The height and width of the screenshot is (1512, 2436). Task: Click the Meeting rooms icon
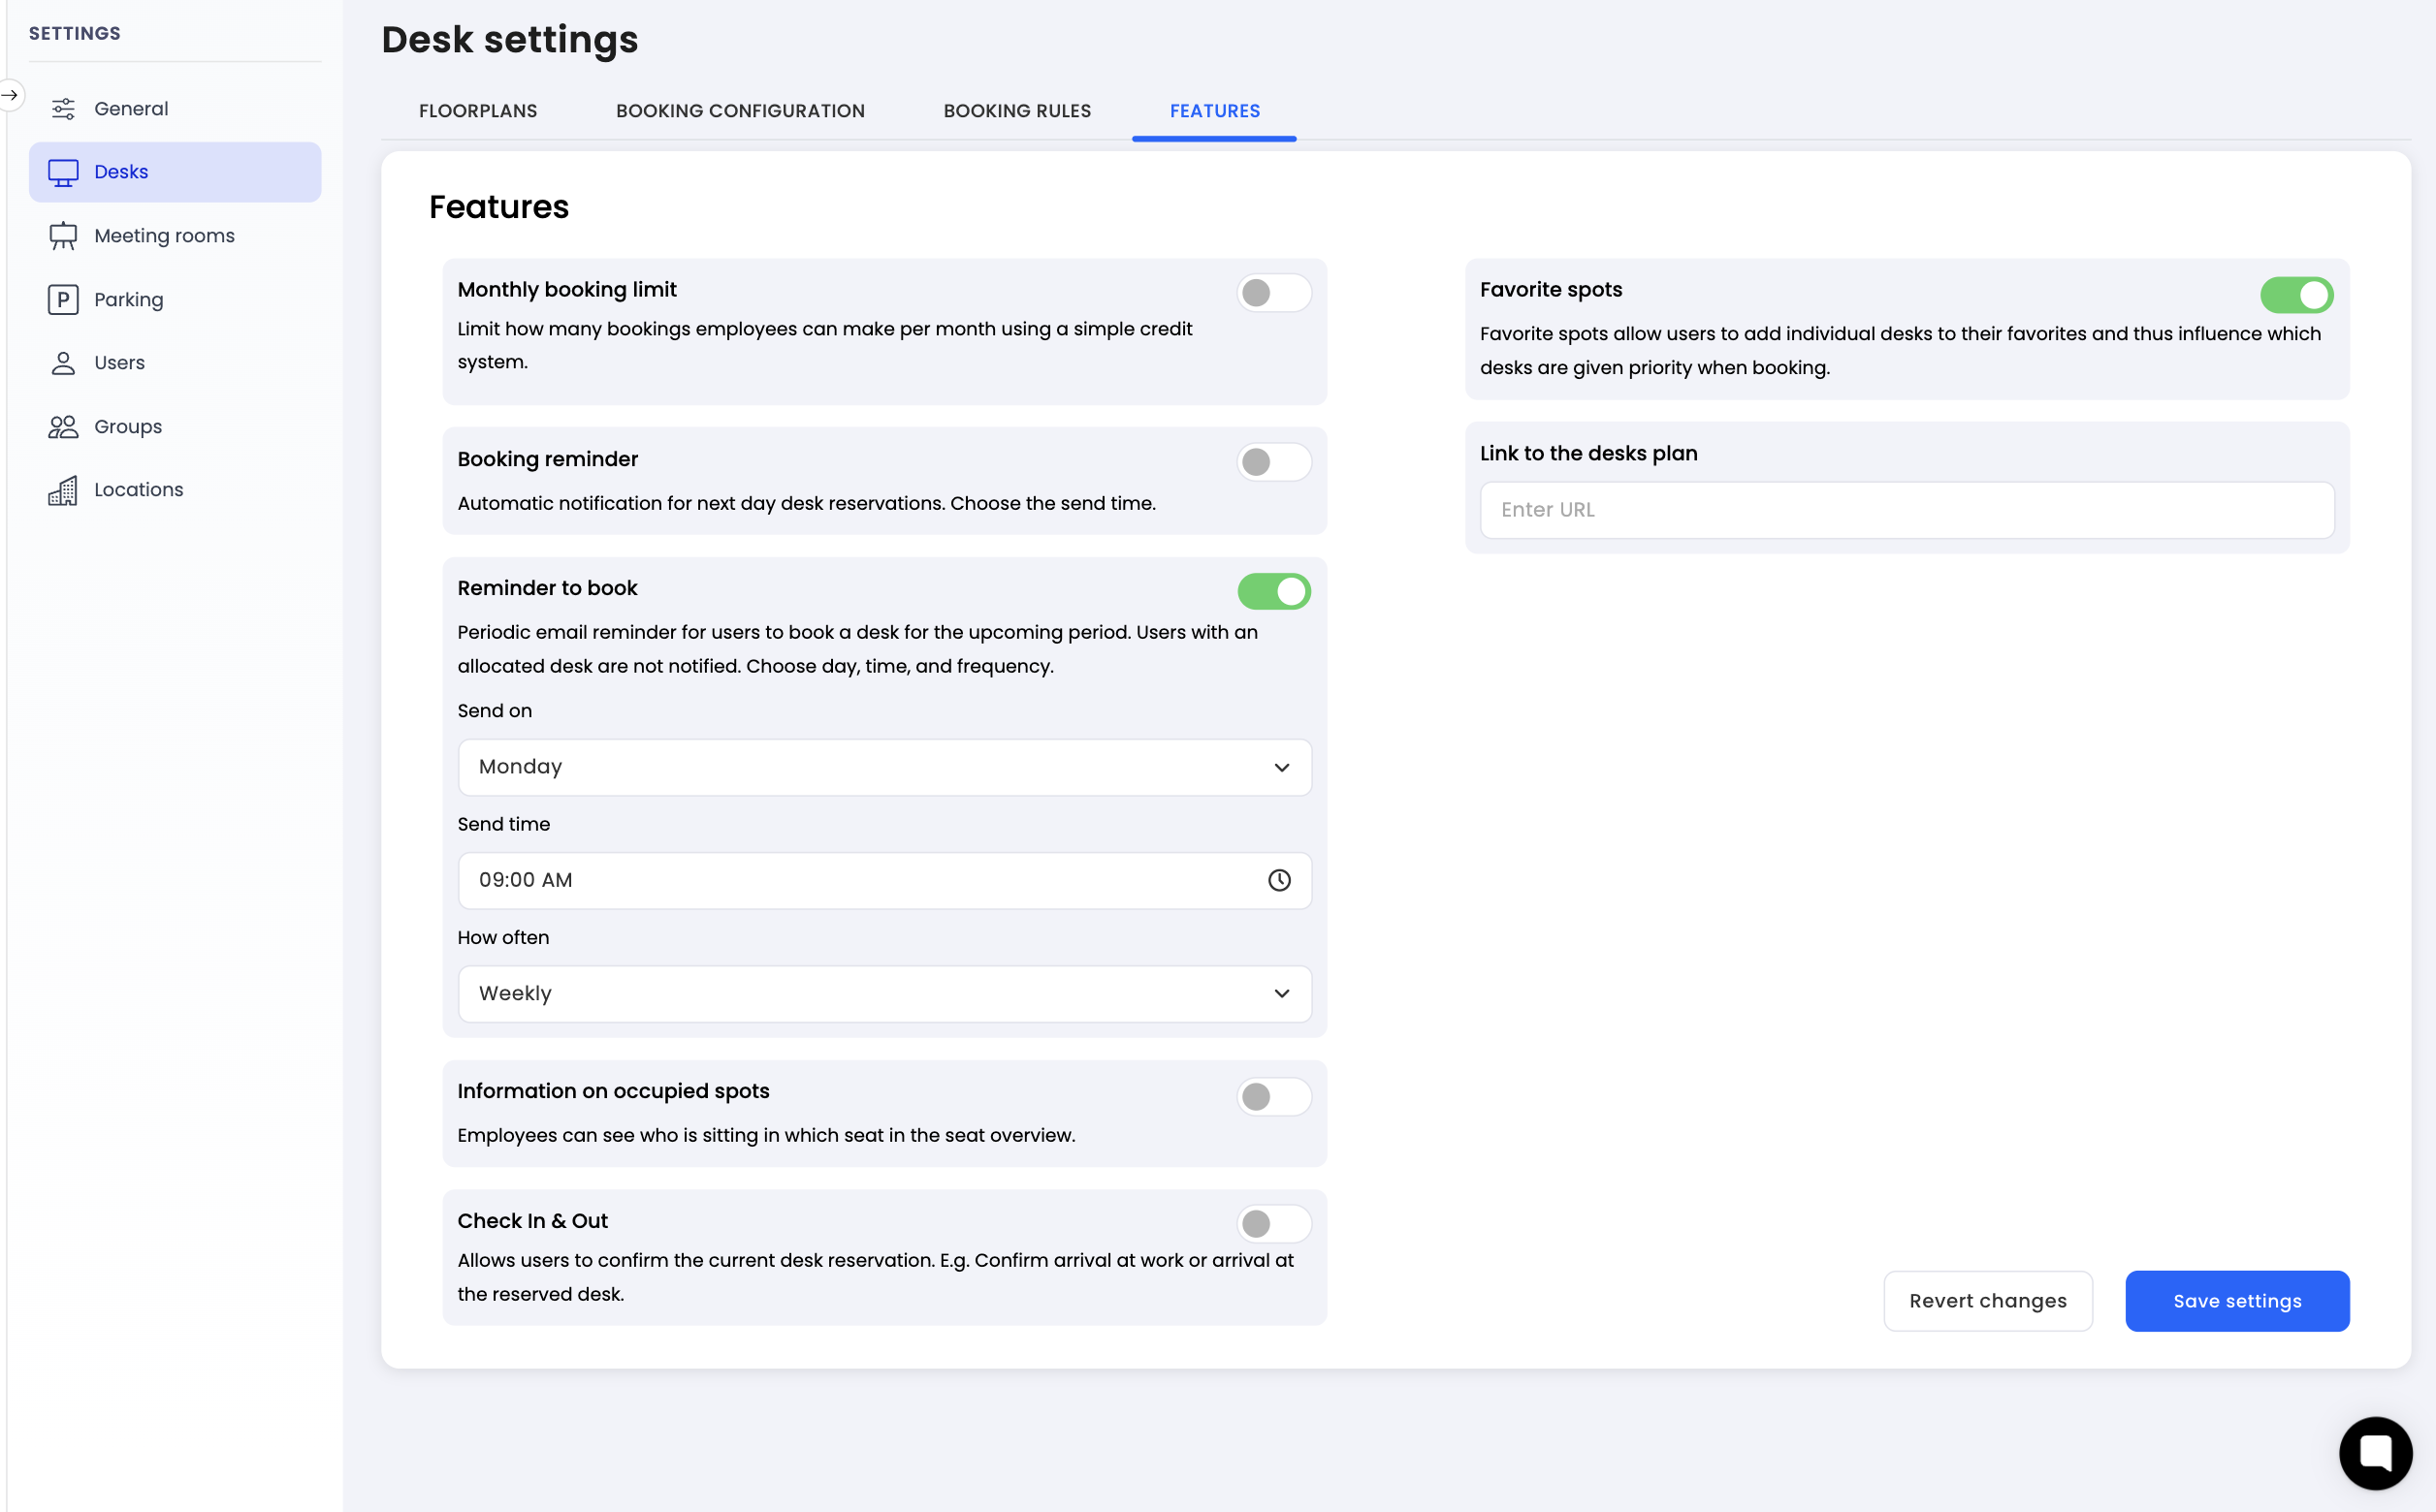[63, 236]
